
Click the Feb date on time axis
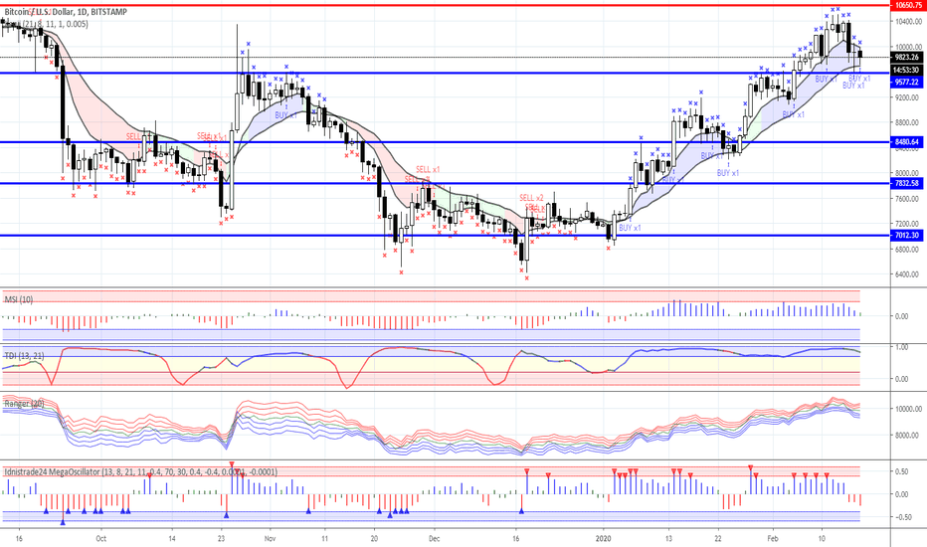[x=772, y=539]
